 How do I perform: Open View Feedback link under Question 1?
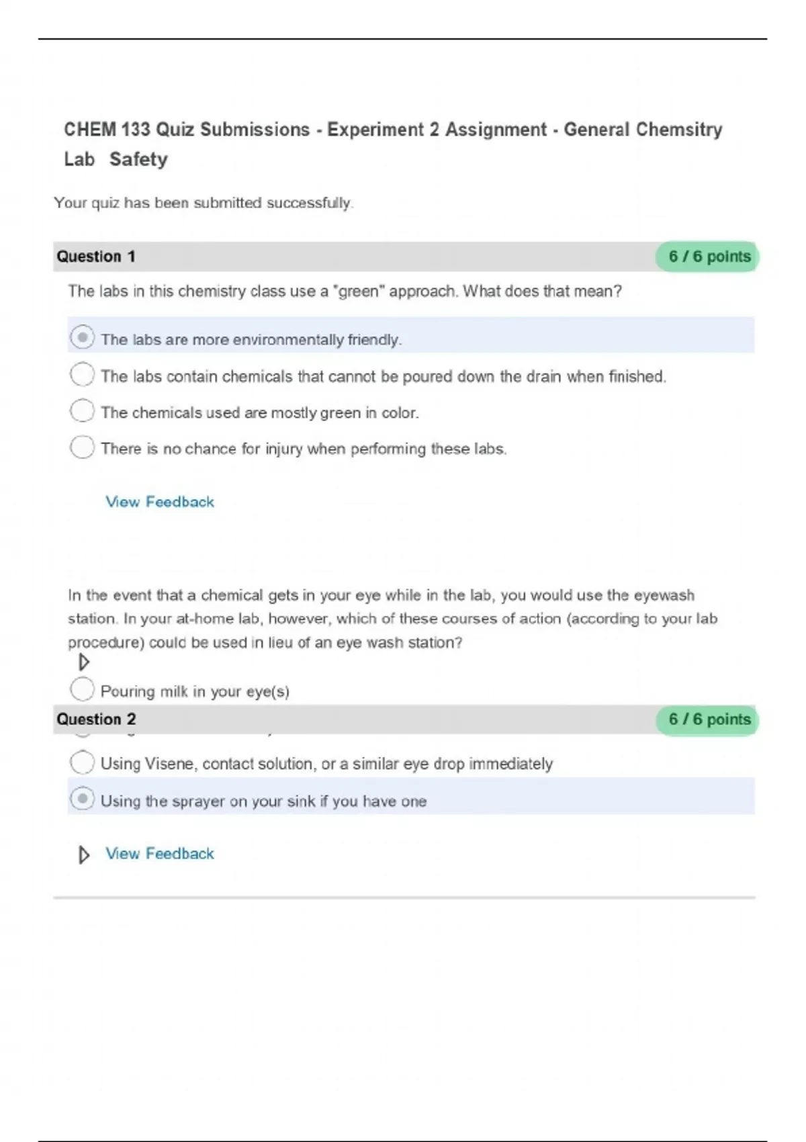click(160, 502)
